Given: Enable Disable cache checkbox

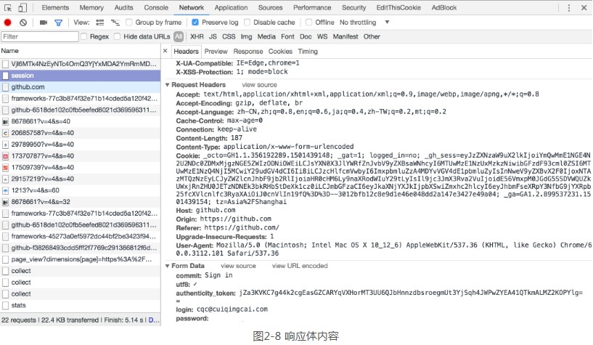Looking at the screenshot, I should 247,23.
